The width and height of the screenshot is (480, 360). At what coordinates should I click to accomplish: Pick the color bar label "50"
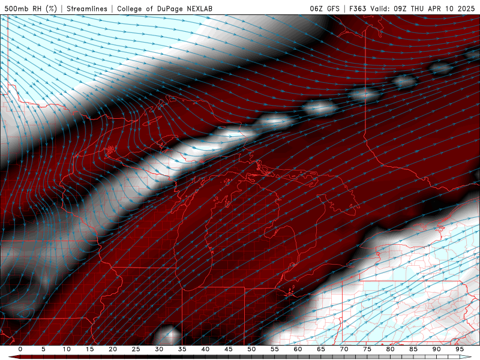251,349
